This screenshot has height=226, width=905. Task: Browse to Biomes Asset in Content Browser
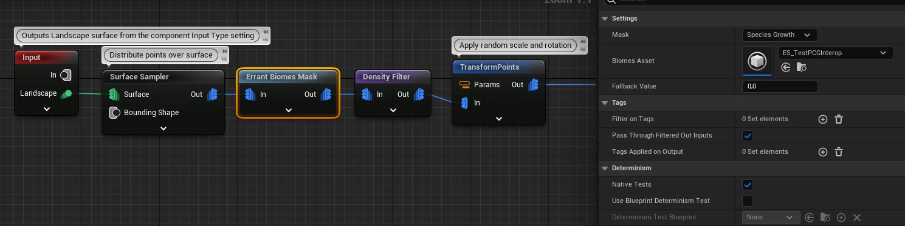pos(801,67)
